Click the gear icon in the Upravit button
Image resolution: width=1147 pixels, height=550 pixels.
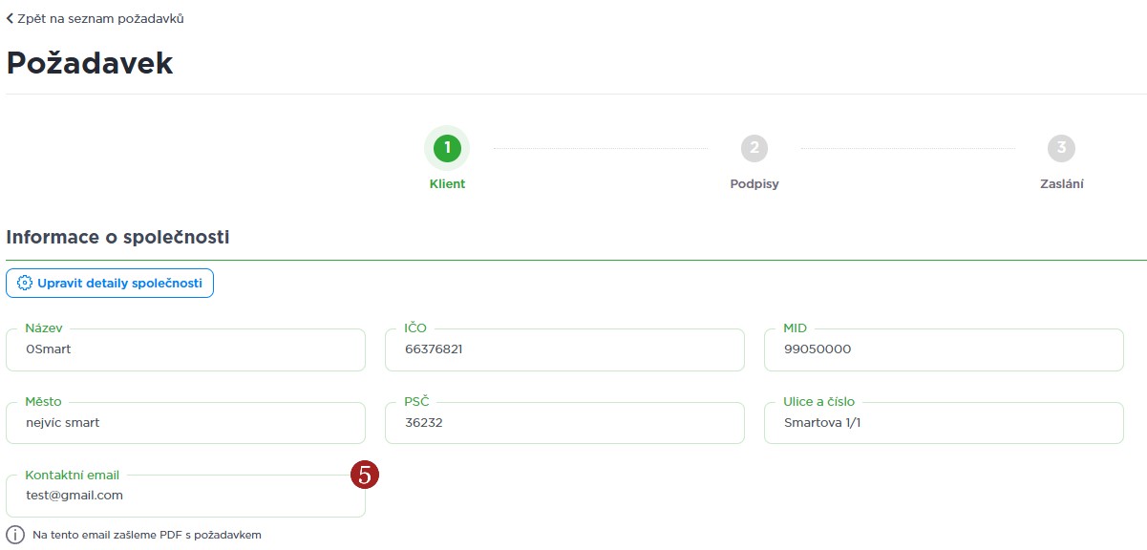(26, 284)
